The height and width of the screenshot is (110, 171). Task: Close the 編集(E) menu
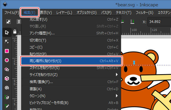point(29,12)
